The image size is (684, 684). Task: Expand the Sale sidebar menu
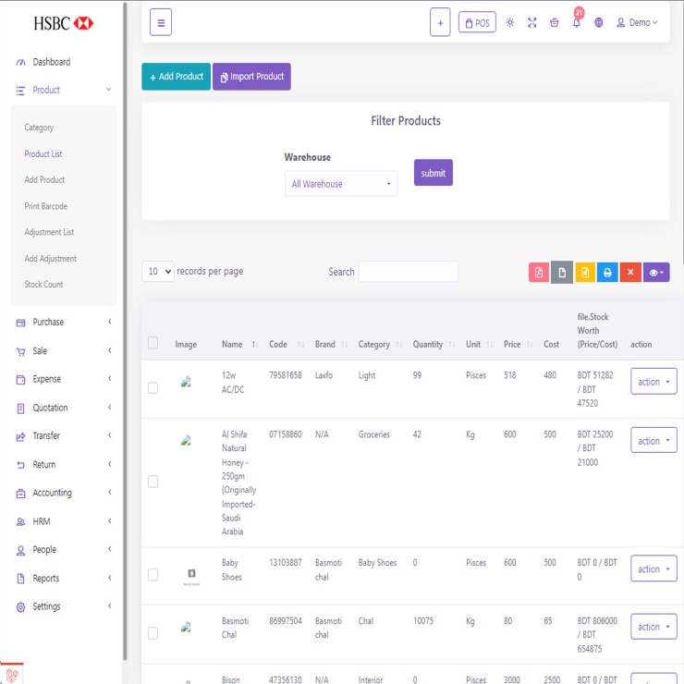point(63,350)
